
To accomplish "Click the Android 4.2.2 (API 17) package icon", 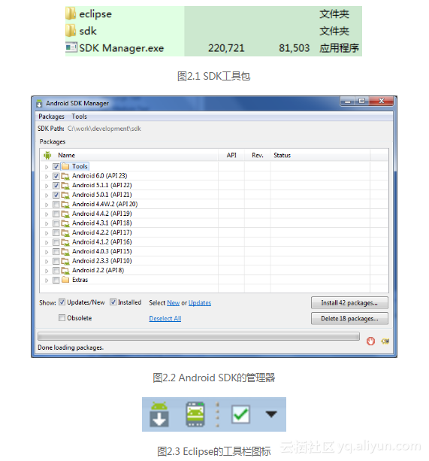I will 65,232.
